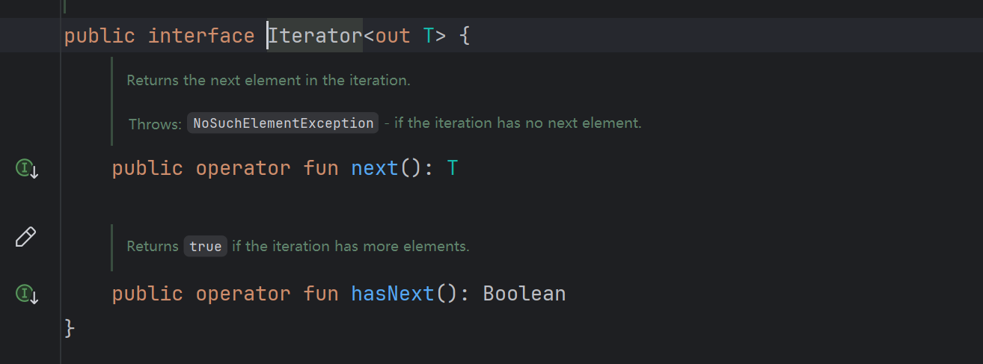Click the Boolean return type

point(524,293)
